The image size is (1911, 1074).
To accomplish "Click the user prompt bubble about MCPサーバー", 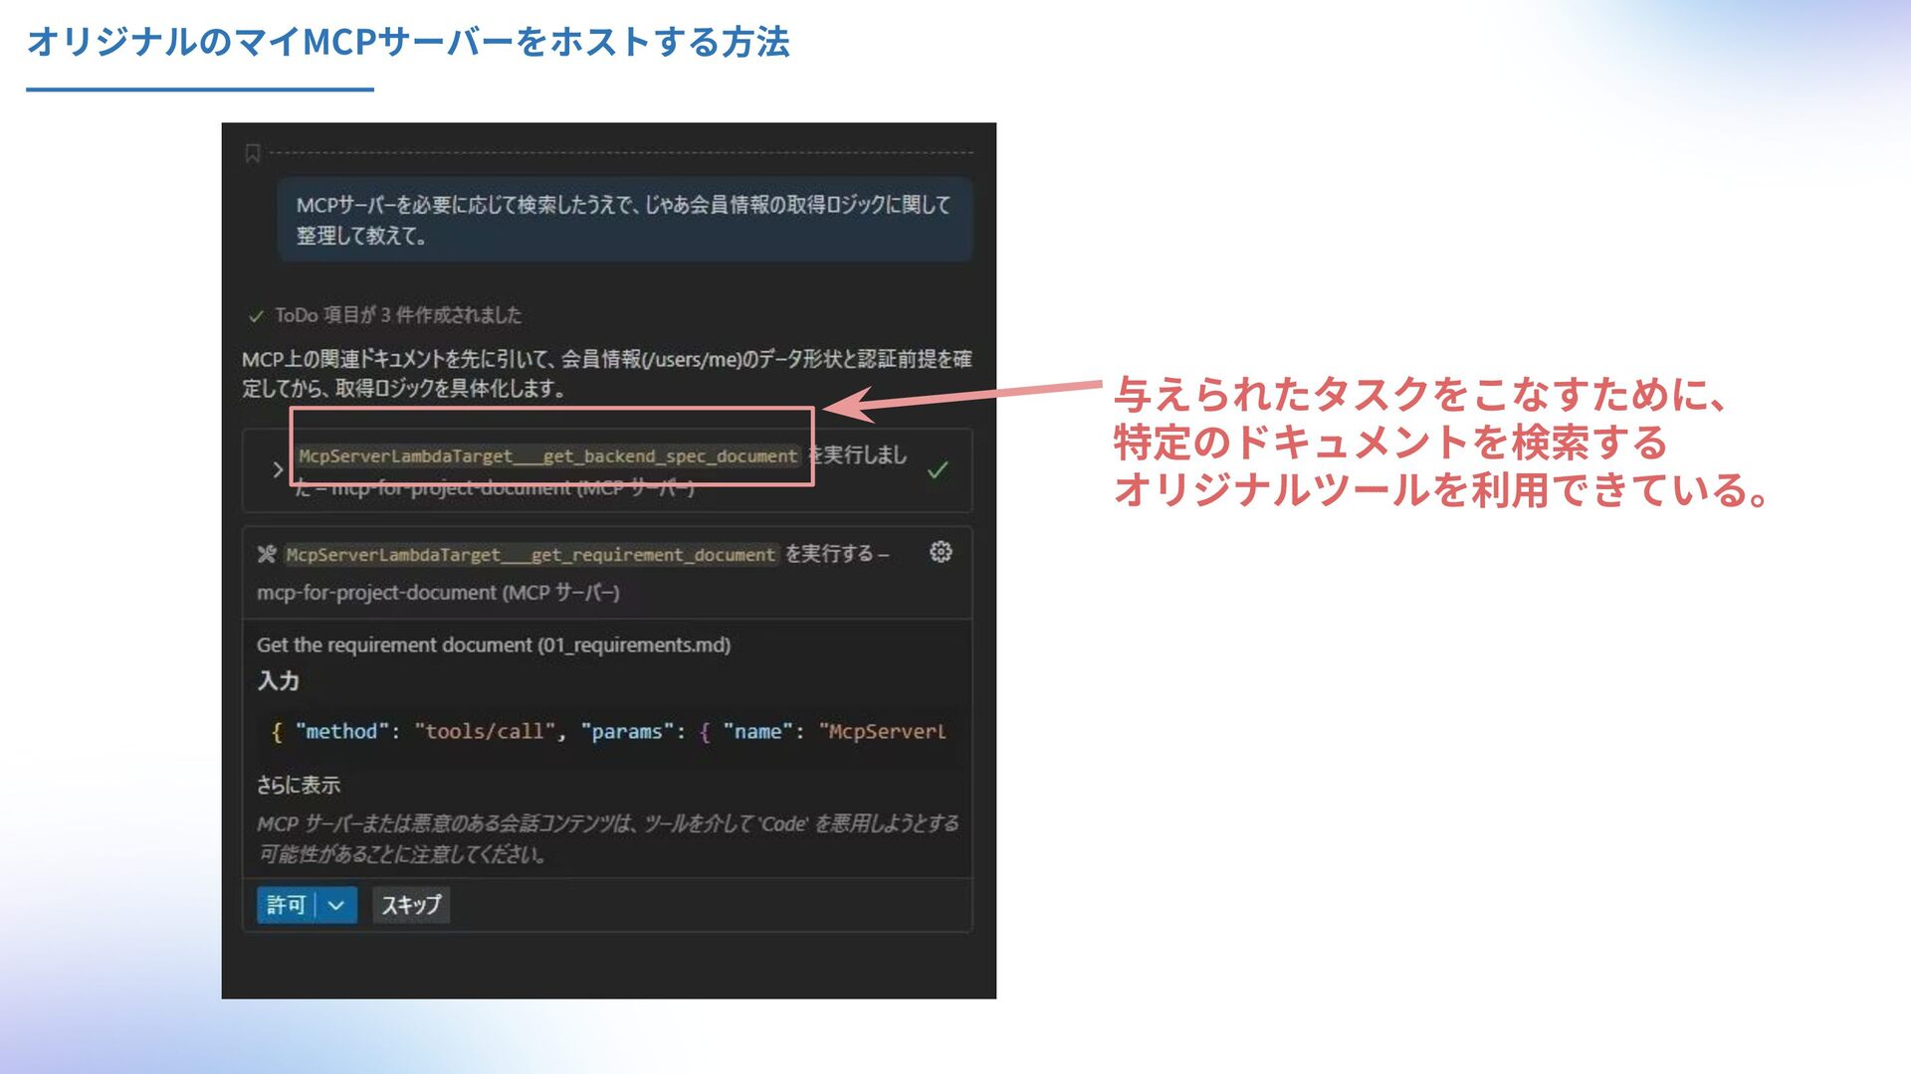I will 624,220.
